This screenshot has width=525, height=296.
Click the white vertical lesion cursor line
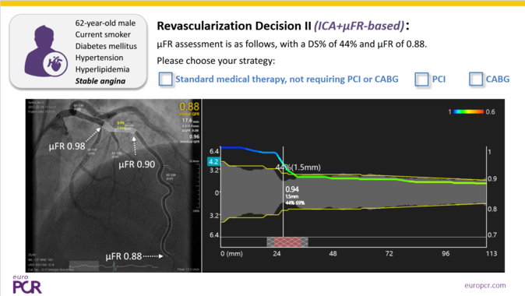coord(284,192)
